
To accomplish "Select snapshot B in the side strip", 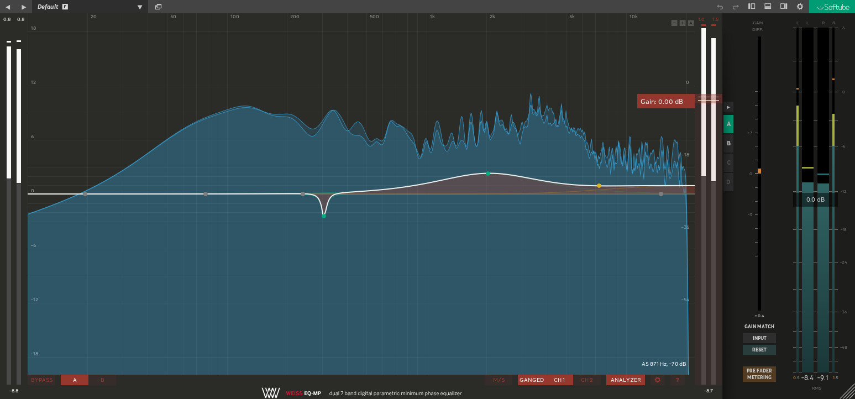I will (728, 144).
